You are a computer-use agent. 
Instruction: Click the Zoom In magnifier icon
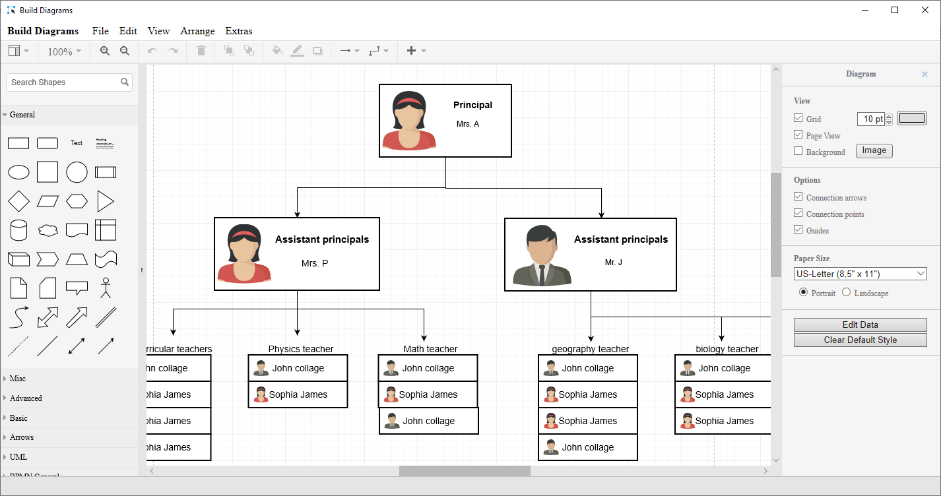click(104, 51)
